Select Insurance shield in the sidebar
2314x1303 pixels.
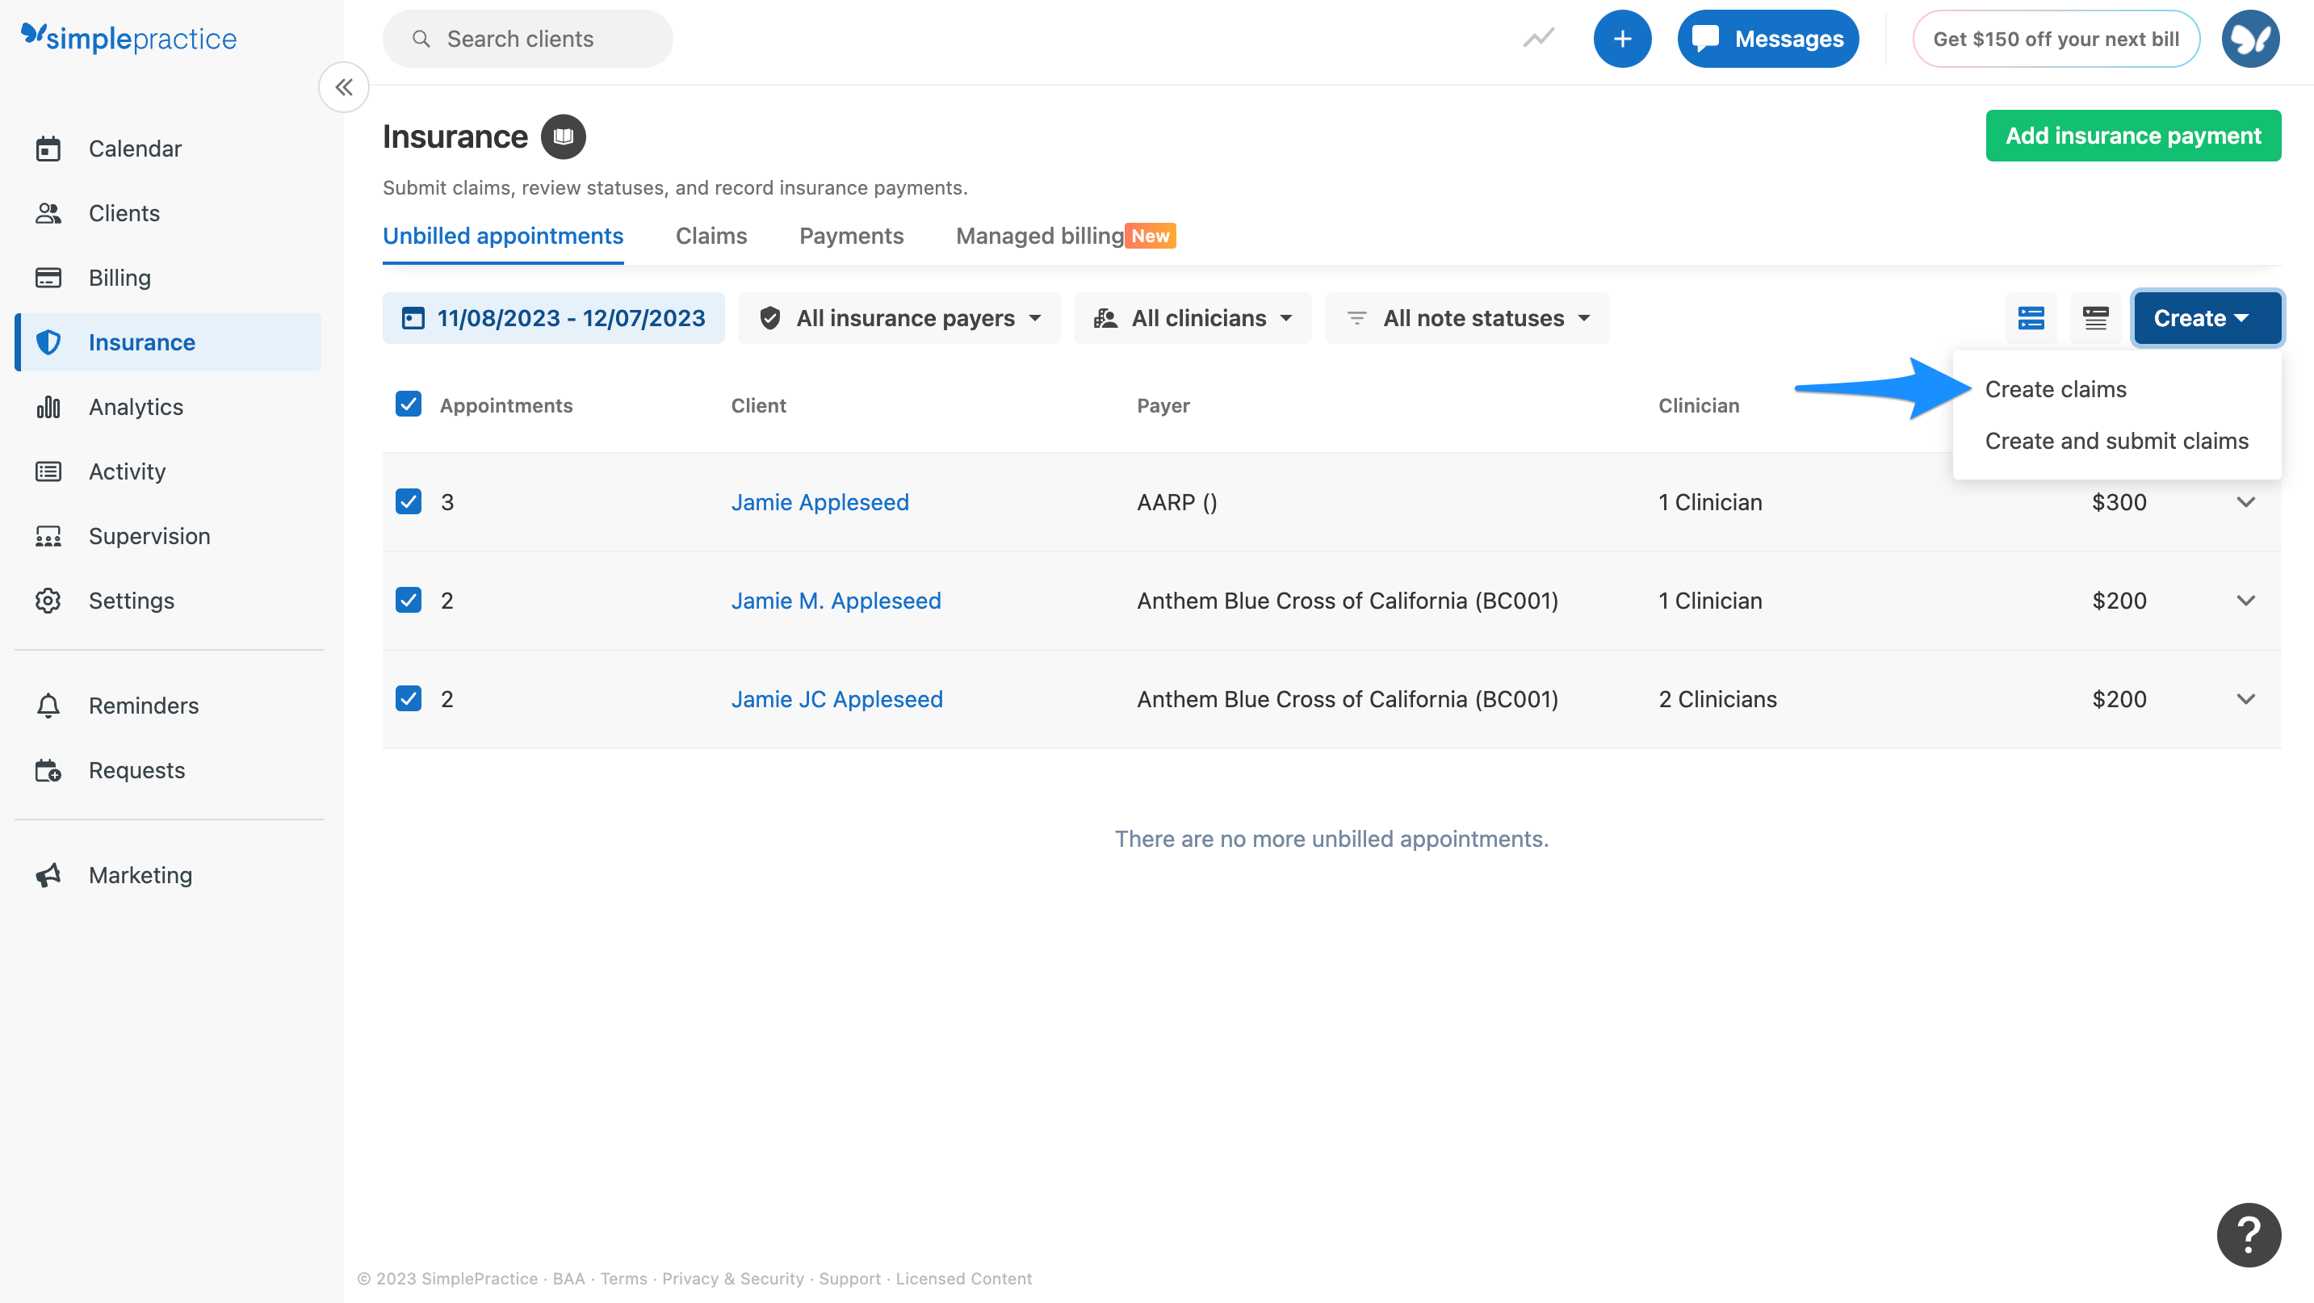pyautogui.click(x=169, y=342)
